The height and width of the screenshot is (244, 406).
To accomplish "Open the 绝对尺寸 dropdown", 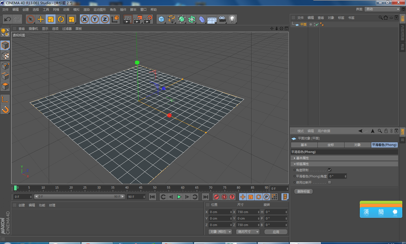I will 248,232.
